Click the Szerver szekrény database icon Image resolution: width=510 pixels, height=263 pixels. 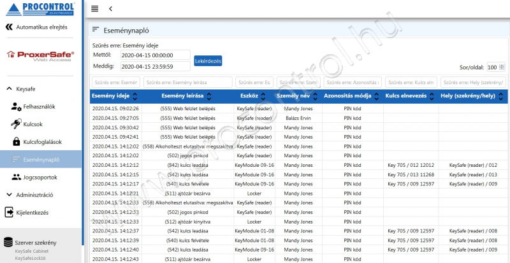(x=8, y=243)
